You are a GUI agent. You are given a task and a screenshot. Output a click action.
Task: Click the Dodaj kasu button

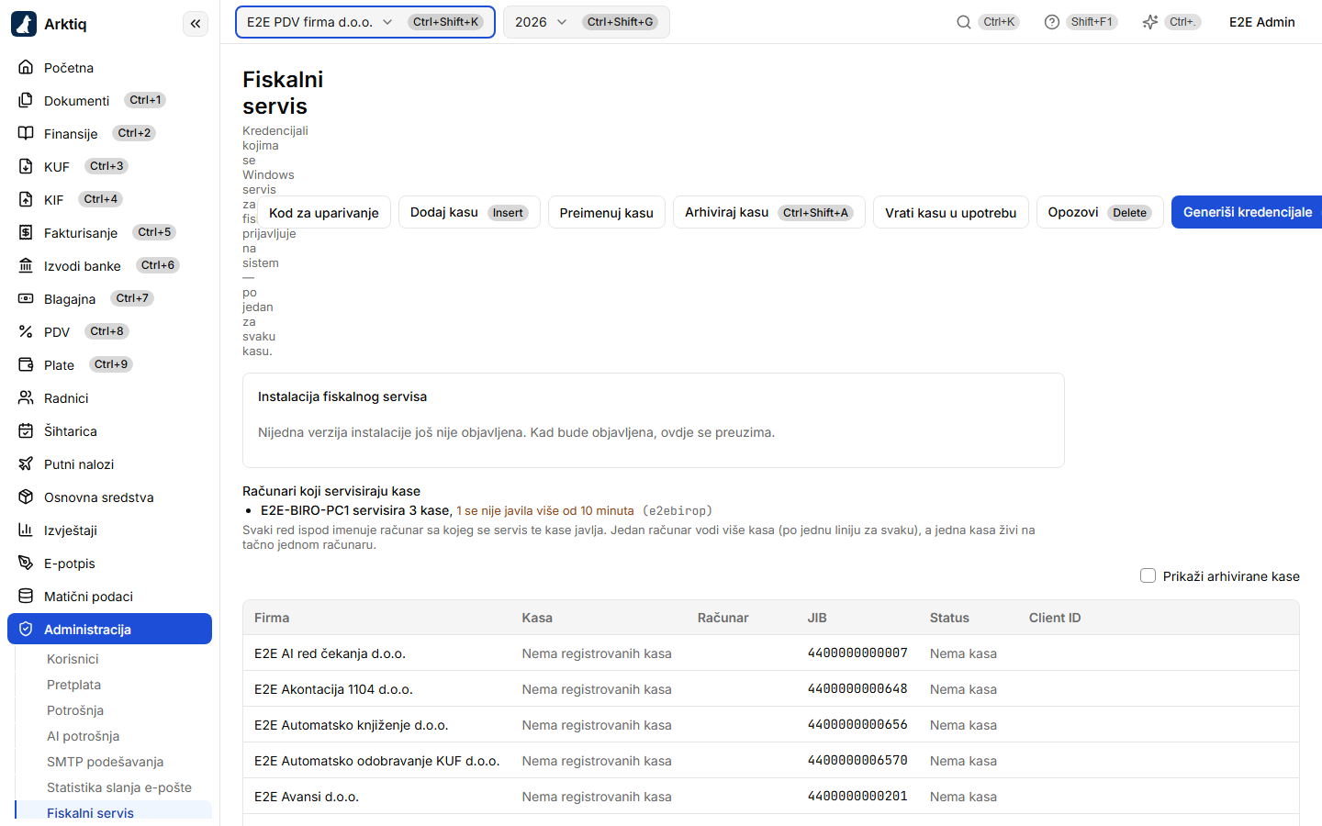[469, 212]
